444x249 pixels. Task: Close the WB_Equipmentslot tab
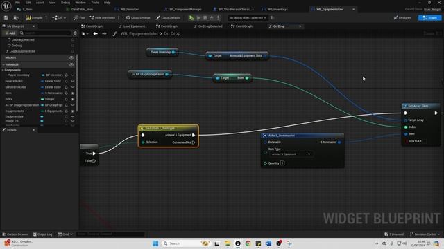[353, 9]
